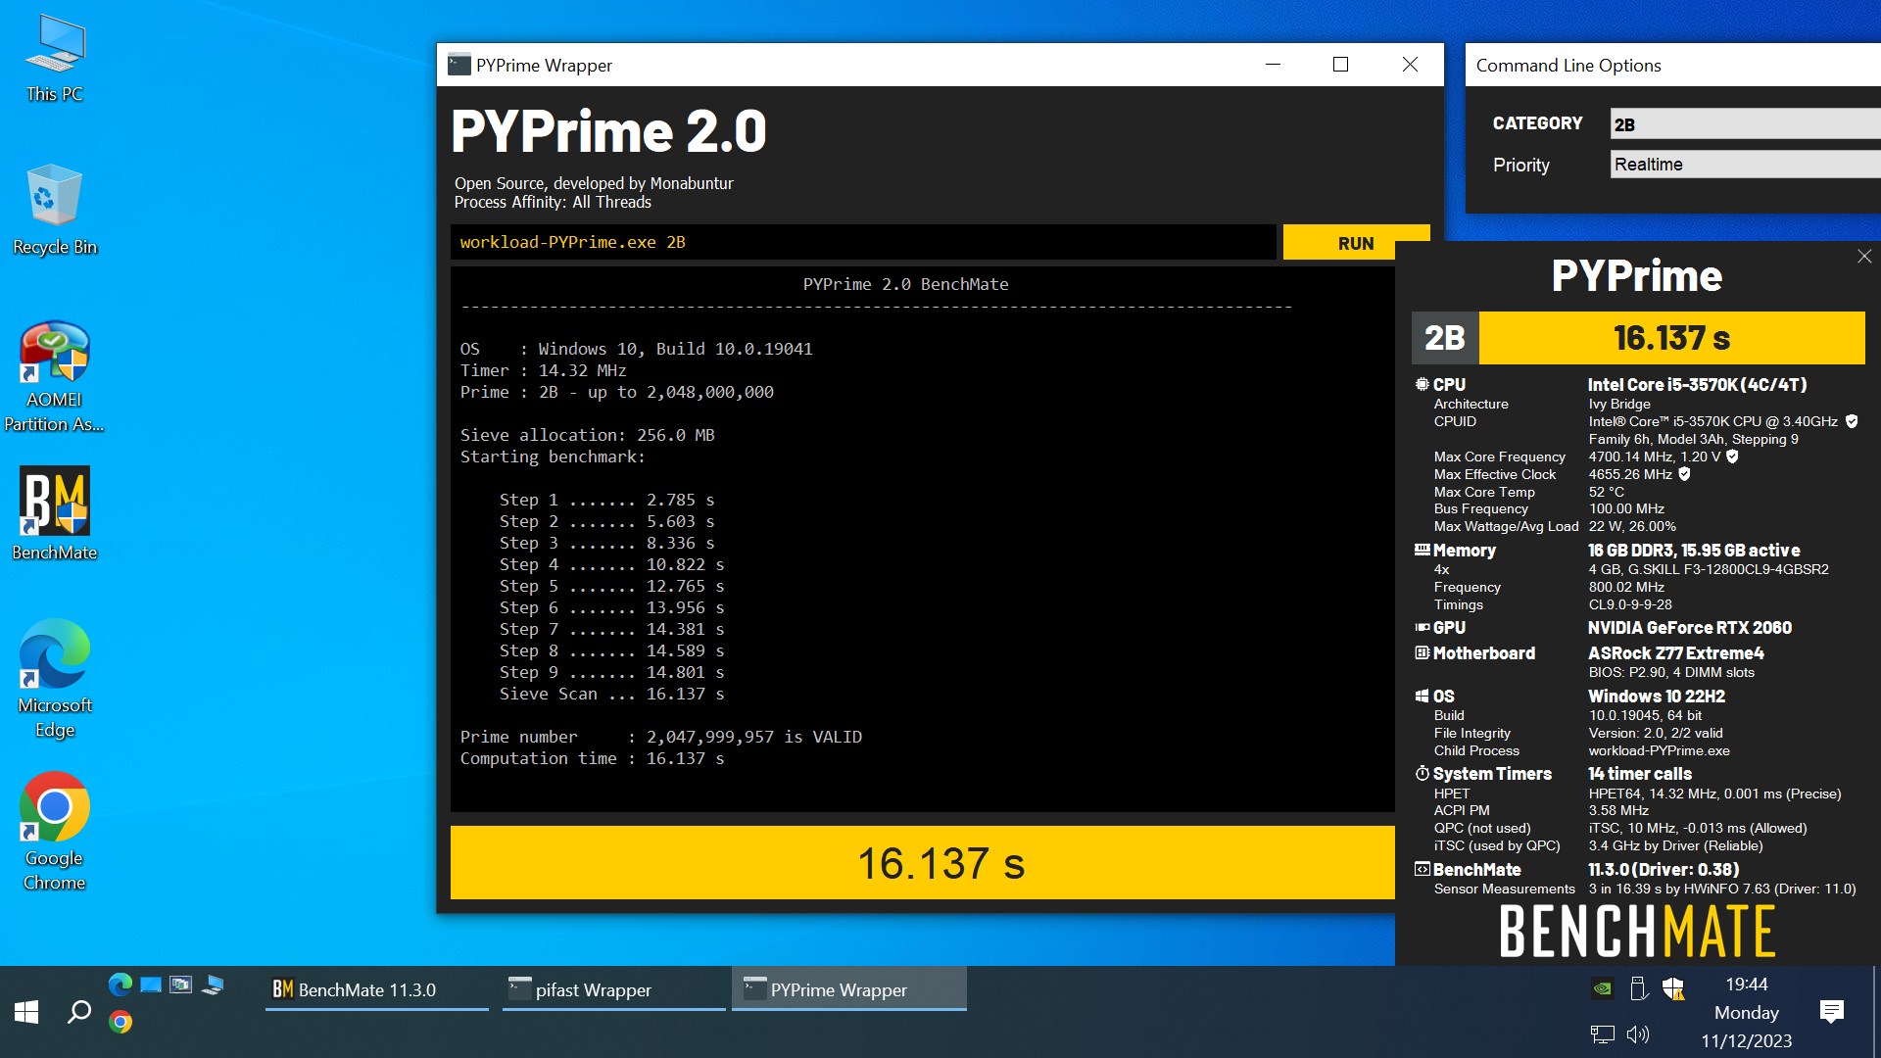Click Max Effective Clock verified shield
The image size is (1881, 1058).
click(1684, 474)
